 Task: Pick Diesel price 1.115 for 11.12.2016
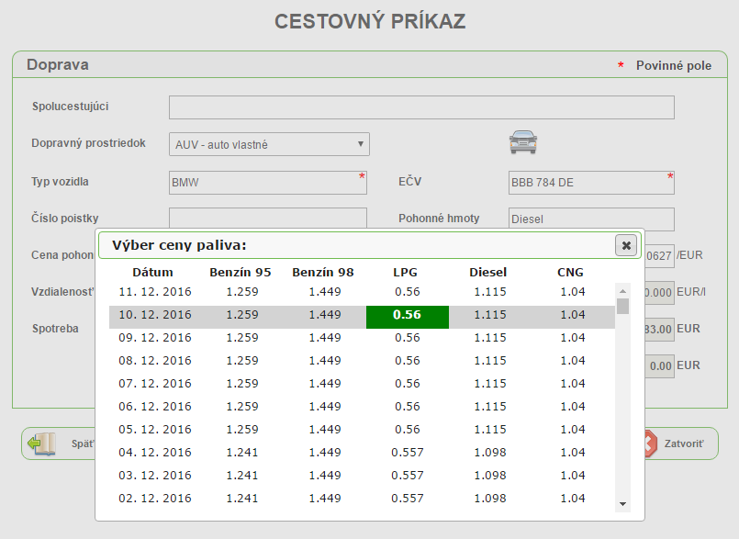[489, 292]
